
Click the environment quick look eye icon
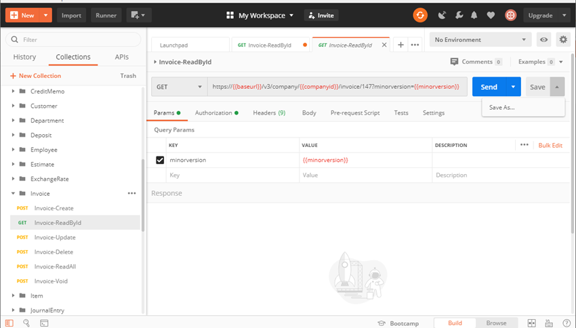[x=543, y=40]
